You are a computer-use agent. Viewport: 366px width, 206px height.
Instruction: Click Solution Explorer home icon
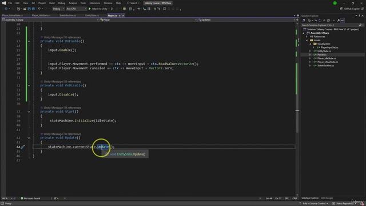pyautogui.click(x=304, y=21)
